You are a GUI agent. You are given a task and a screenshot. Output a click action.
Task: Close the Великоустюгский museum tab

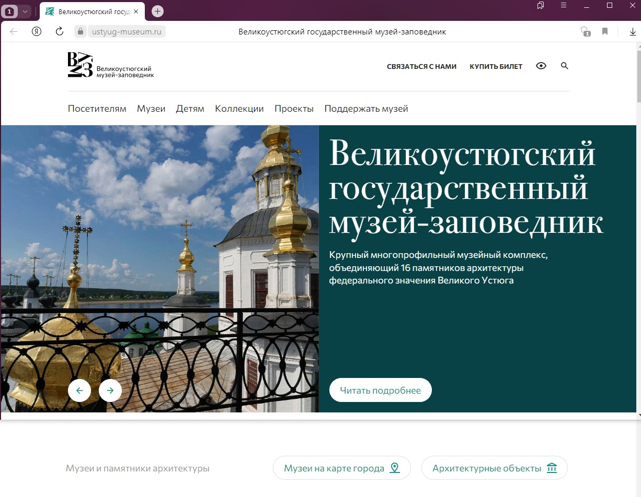pyautogui.click(x=136, y=11)
